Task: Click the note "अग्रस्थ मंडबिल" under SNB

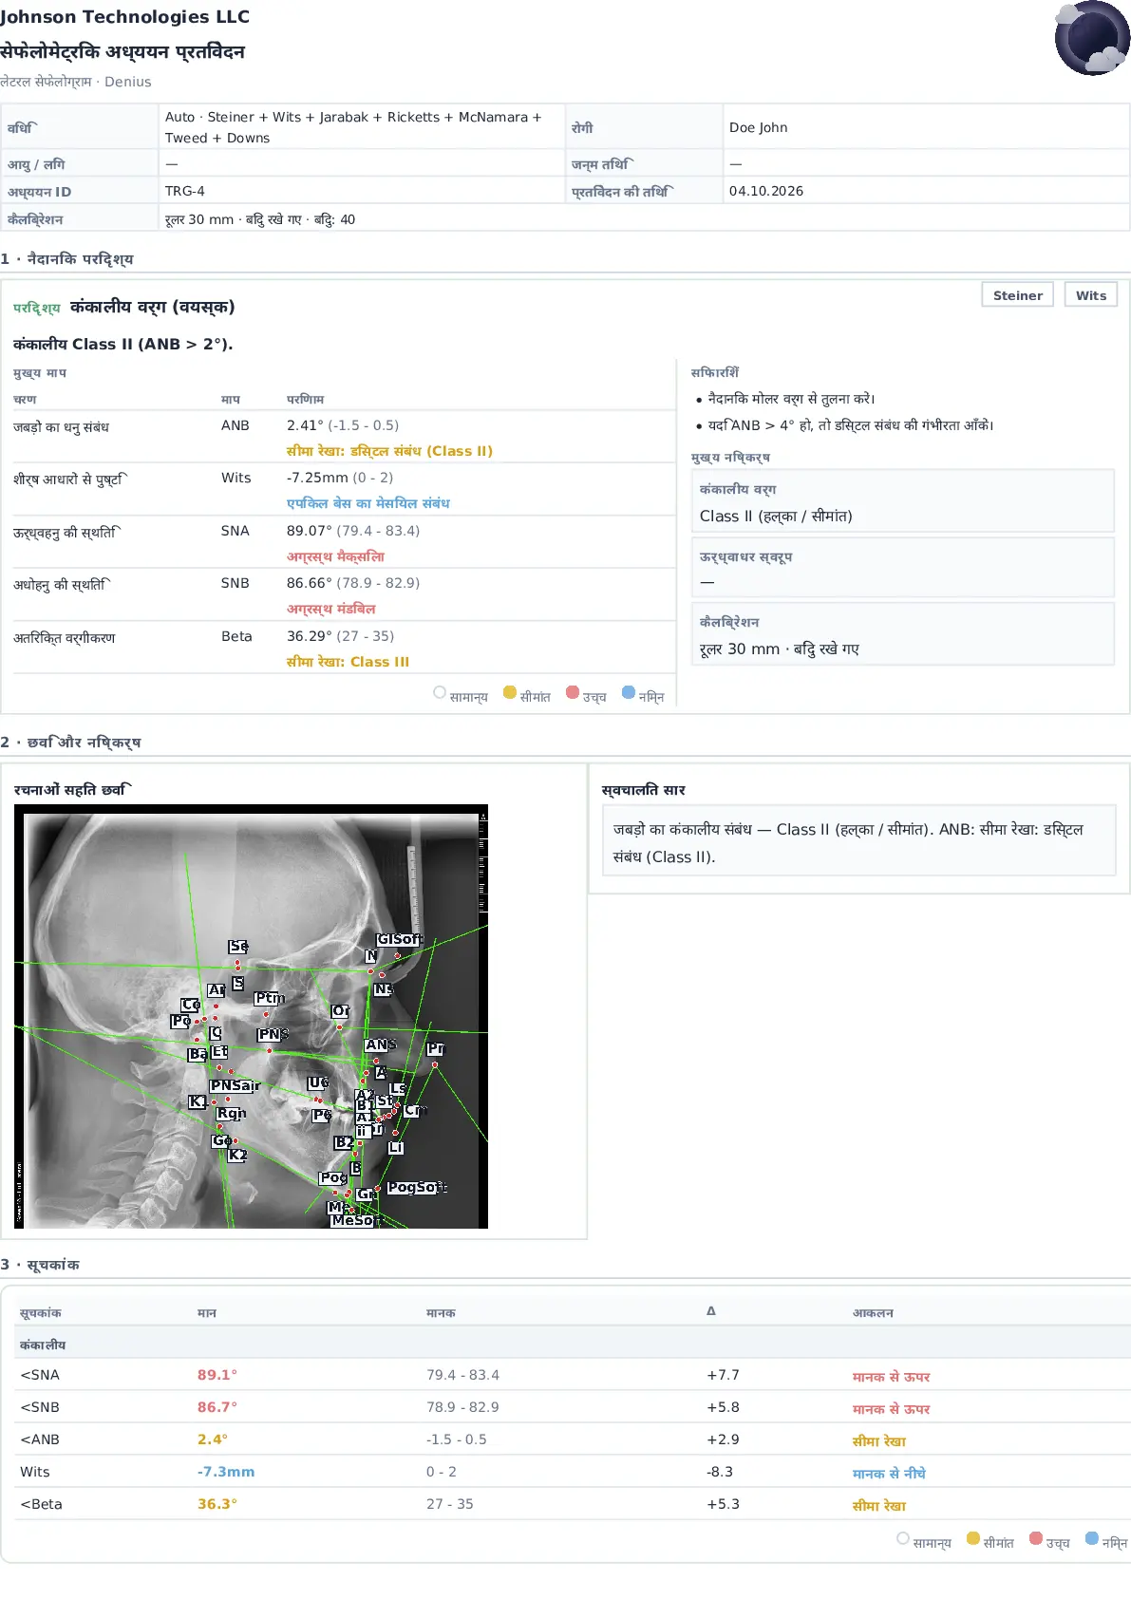Action: click(x=331, y=609)
